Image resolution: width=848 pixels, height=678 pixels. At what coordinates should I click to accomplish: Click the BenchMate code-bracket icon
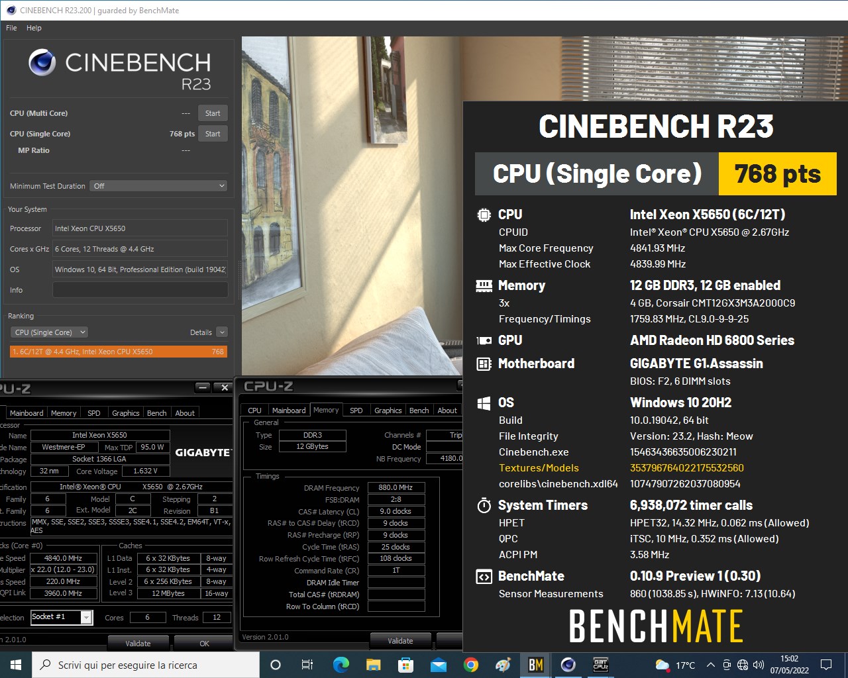click(x=484, y=577)
